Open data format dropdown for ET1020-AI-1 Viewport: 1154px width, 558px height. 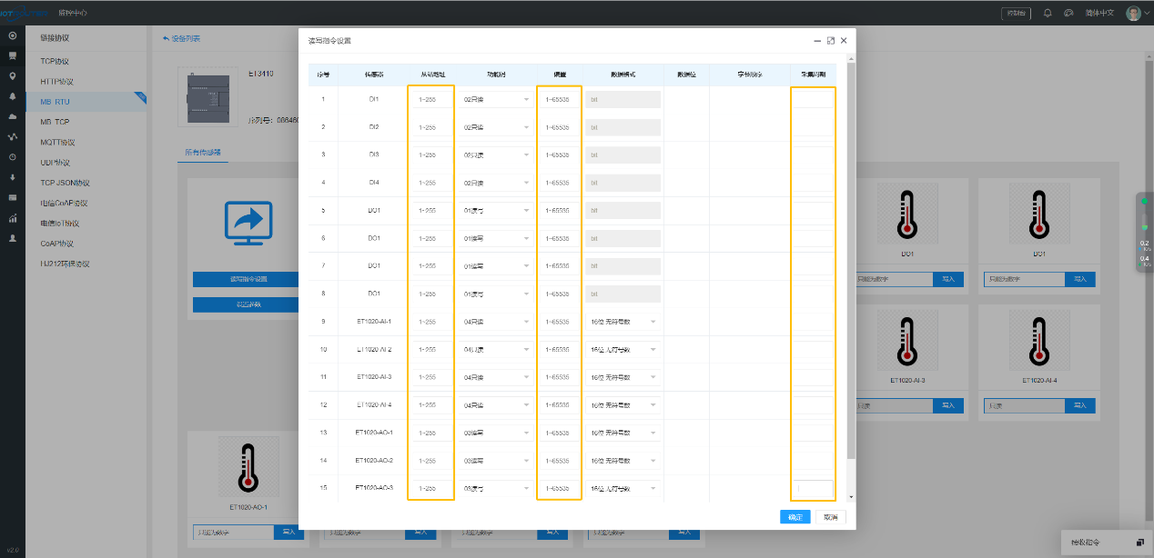pyautogui.click(x=623, y=322)
